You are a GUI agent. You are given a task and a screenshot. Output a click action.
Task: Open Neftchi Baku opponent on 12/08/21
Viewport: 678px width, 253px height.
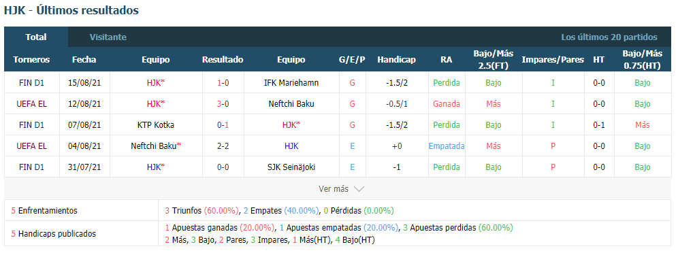pyautogui.click(x=291, y=103)
